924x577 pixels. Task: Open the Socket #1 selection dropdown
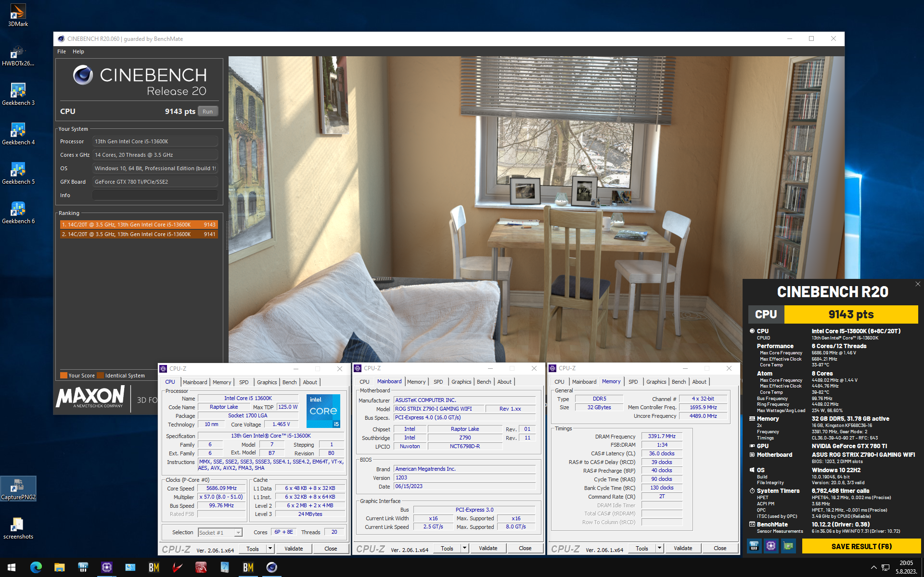[x=220, y=532]
